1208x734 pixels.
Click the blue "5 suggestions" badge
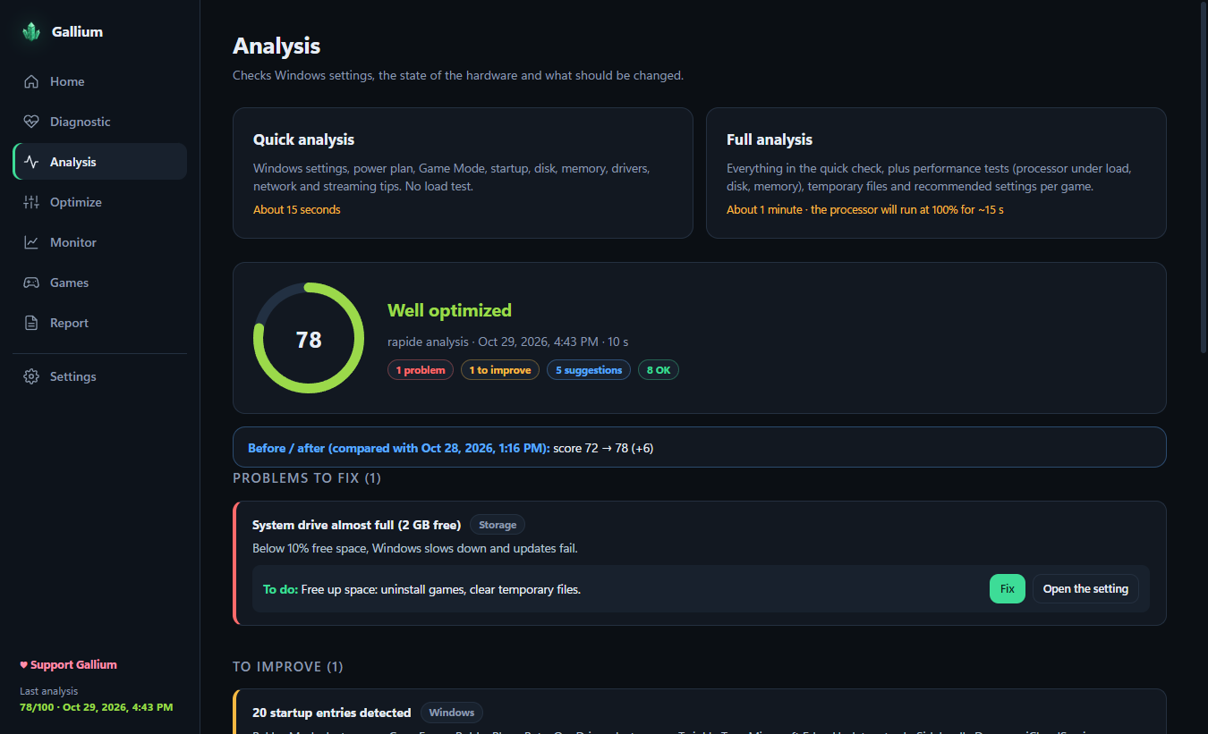coord(589,370)
